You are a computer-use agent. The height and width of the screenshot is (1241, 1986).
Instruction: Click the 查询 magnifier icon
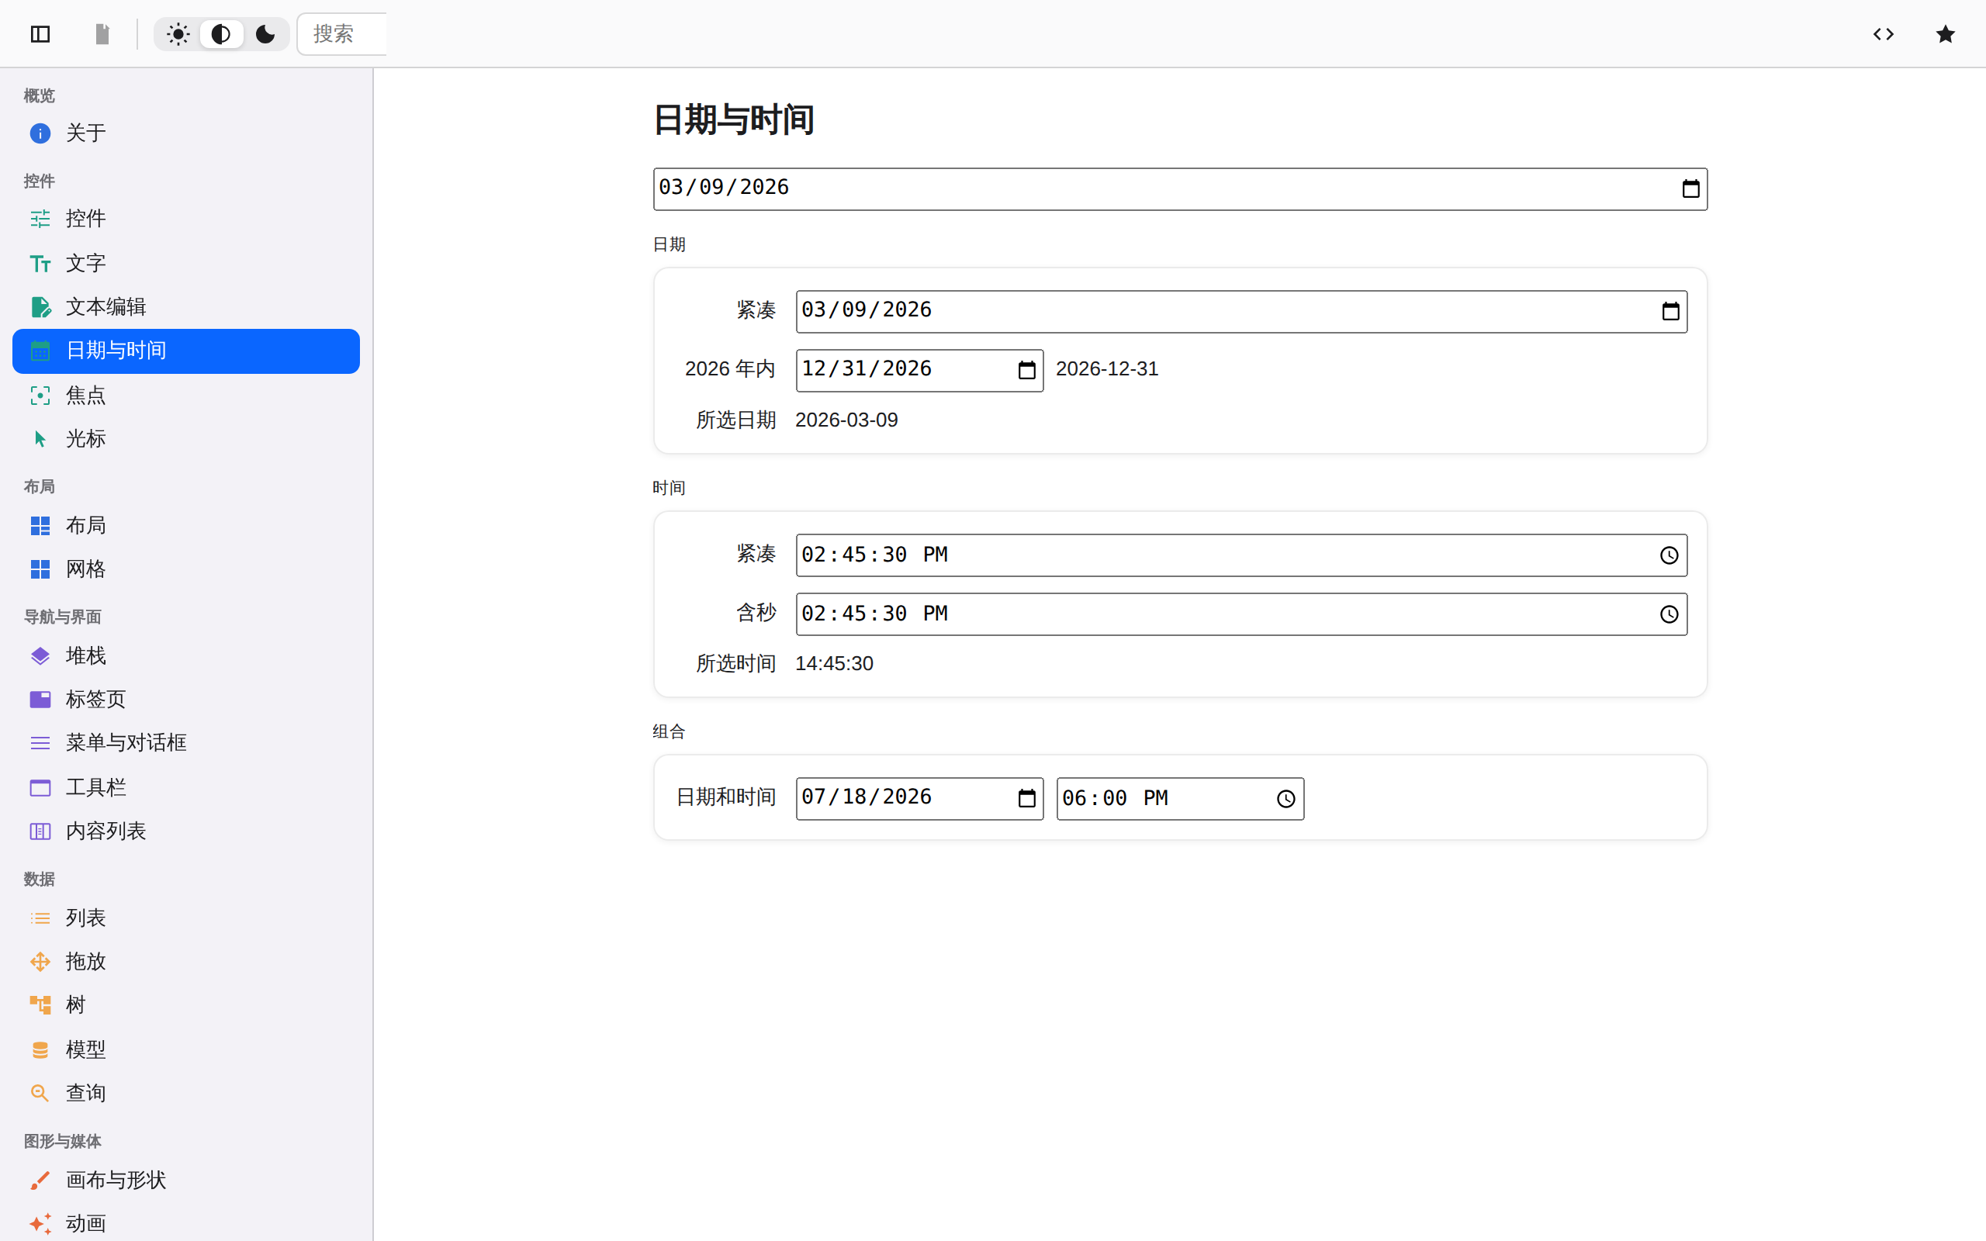[40, 1092]
